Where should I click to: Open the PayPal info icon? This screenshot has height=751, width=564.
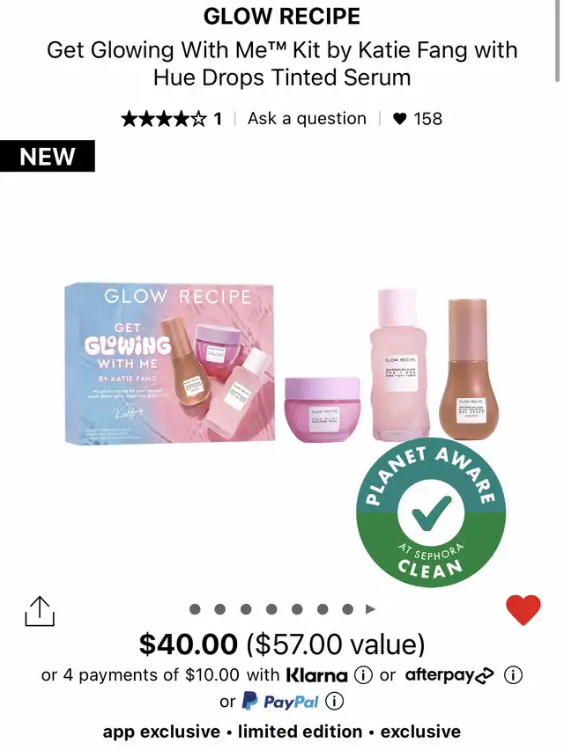[x=334, y=702]
